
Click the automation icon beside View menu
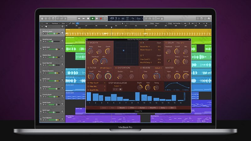pos(70,23)
